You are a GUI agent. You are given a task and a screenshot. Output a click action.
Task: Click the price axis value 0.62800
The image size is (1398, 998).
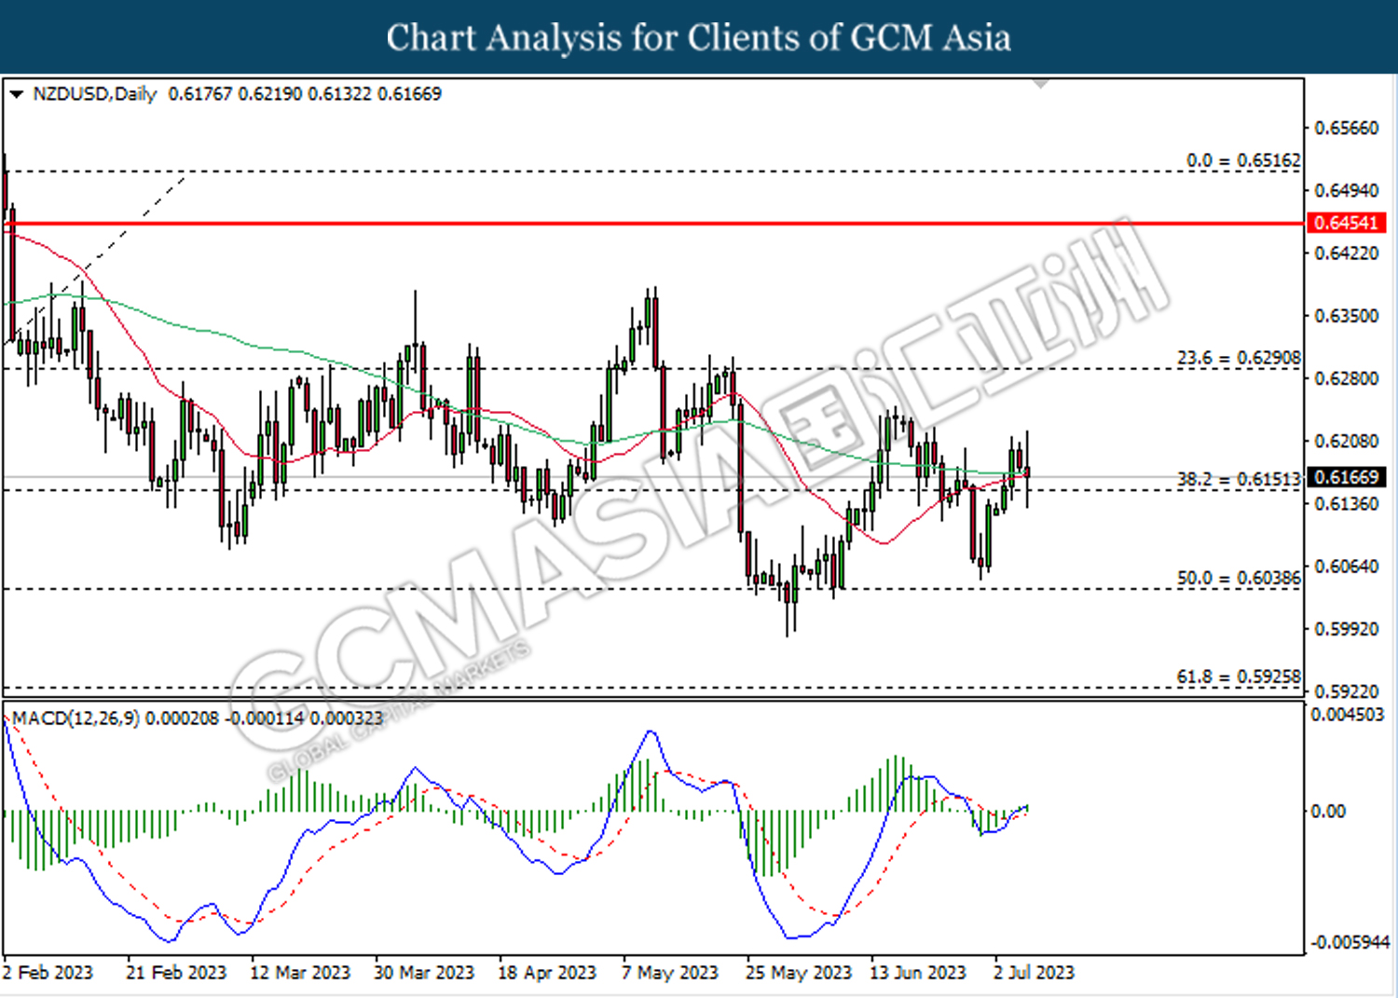1346,378
